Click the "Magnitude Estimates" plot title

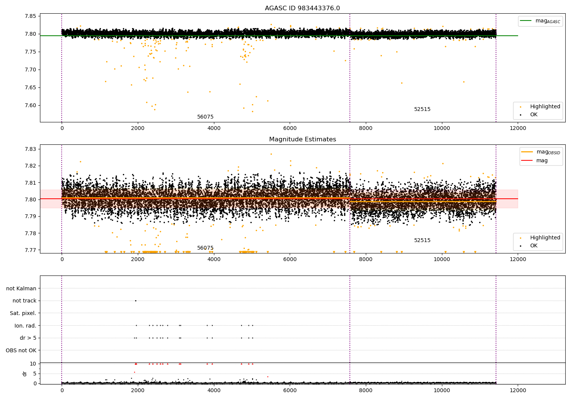[x=302, y=139]
